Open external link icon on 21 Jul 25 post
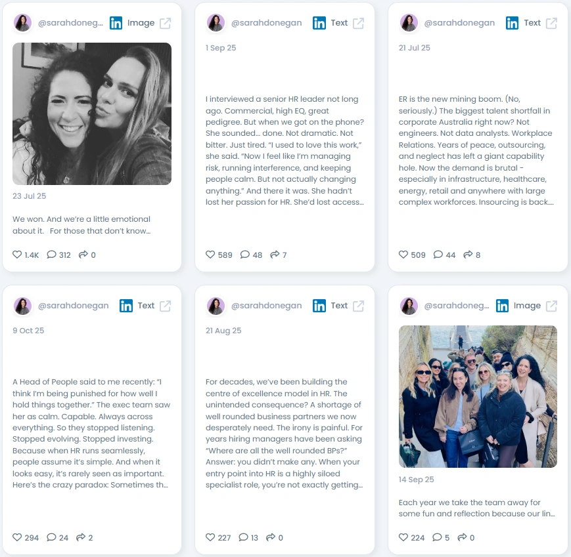The height and width of the screenshot is (557, 571). tap(551, 23)
